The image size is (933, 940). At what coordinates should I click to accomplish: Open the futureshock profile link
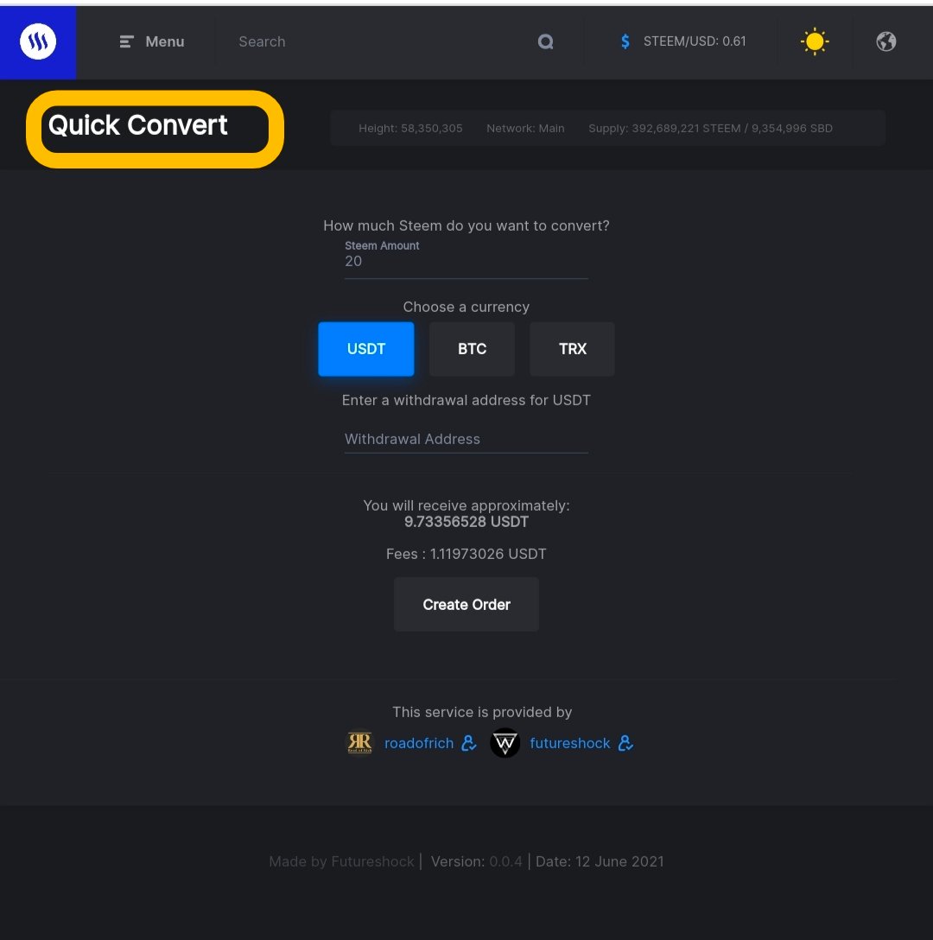[569, 743]
